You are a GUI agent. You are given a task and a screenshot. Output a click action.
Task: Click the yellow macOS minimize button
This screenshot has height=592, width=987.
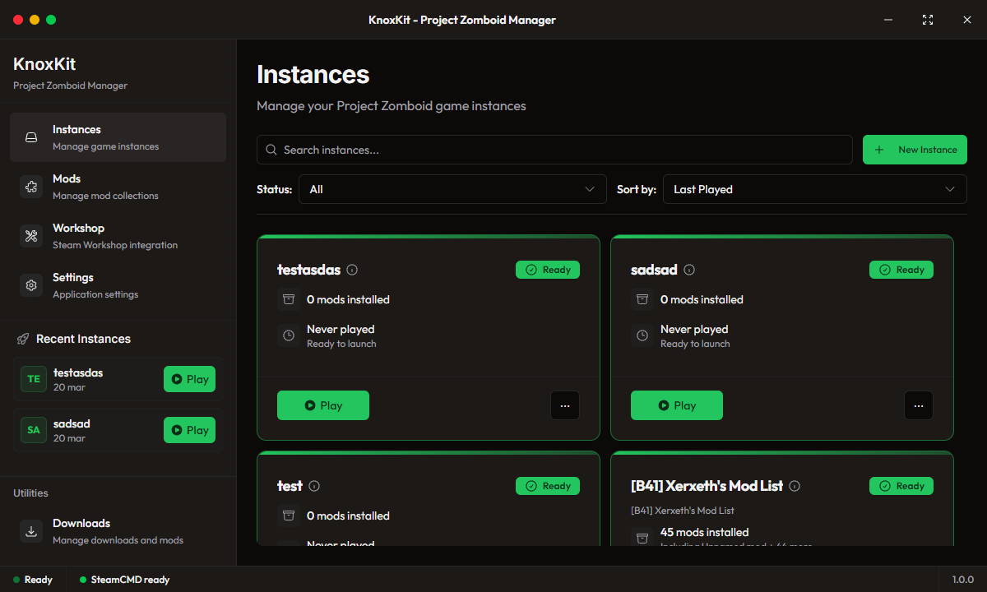(35, 20)
